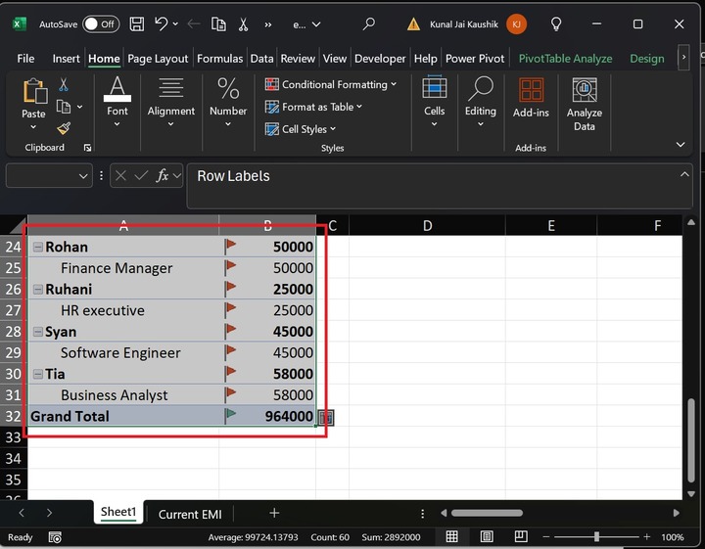Screen dimensions: 705x549
Task: Toggle the AutoSave switch
Action: [x=100, y=23]
